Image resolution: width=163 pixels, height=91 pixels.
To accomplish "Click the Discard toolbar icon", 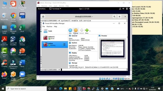I will (81, 31).
